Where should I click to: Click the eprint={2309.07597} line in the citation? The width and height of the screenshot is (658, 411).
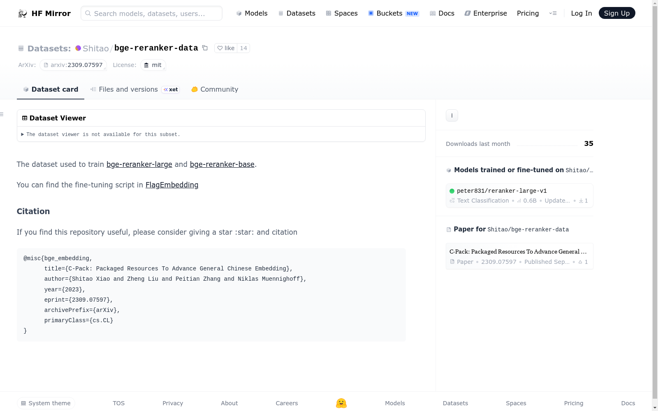click(x=79, y=300)
